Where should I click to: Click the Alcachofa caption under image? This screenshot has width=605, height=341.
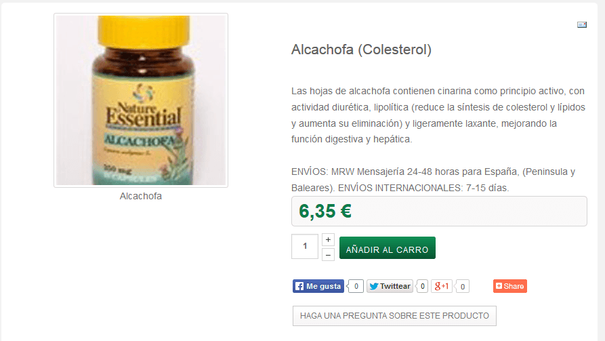pos(141,196)
